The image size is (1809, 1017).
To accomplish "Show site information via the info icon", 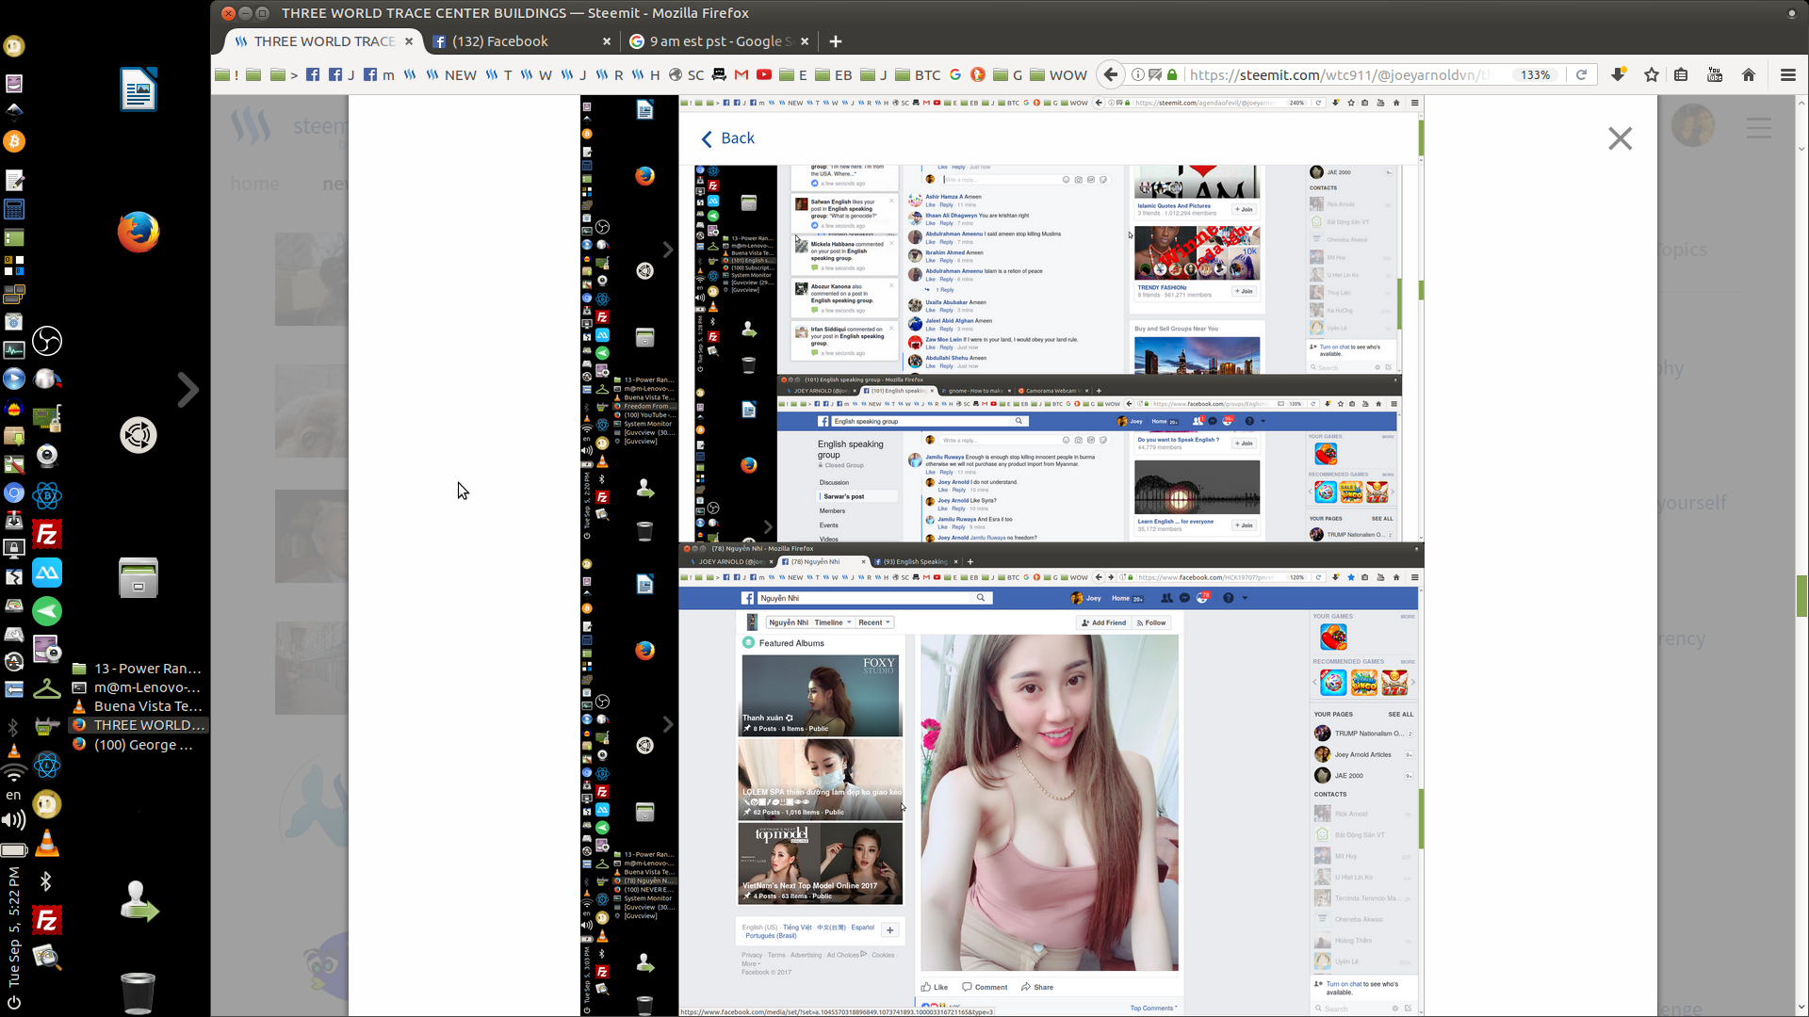I will coord(1138,74).
